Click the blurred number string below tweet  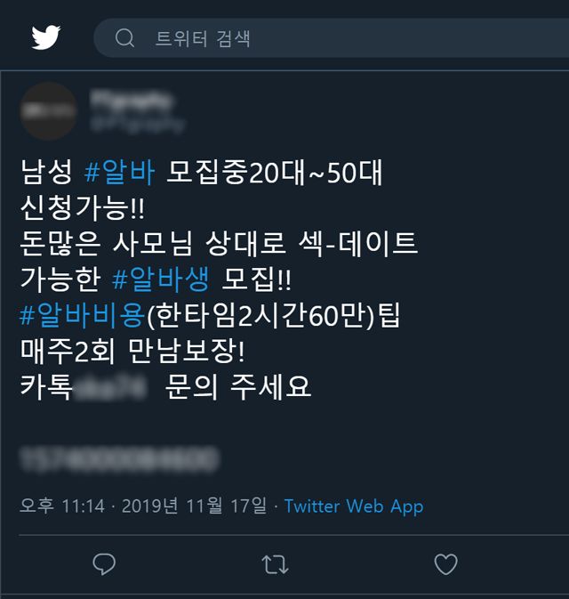click(119, 459)
